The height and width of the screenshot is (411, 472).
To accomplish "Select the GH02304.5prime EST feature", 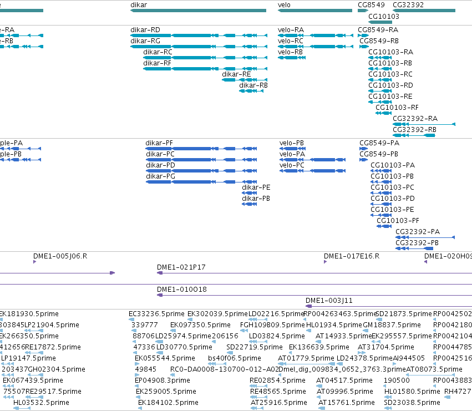I will coord(35,375).
